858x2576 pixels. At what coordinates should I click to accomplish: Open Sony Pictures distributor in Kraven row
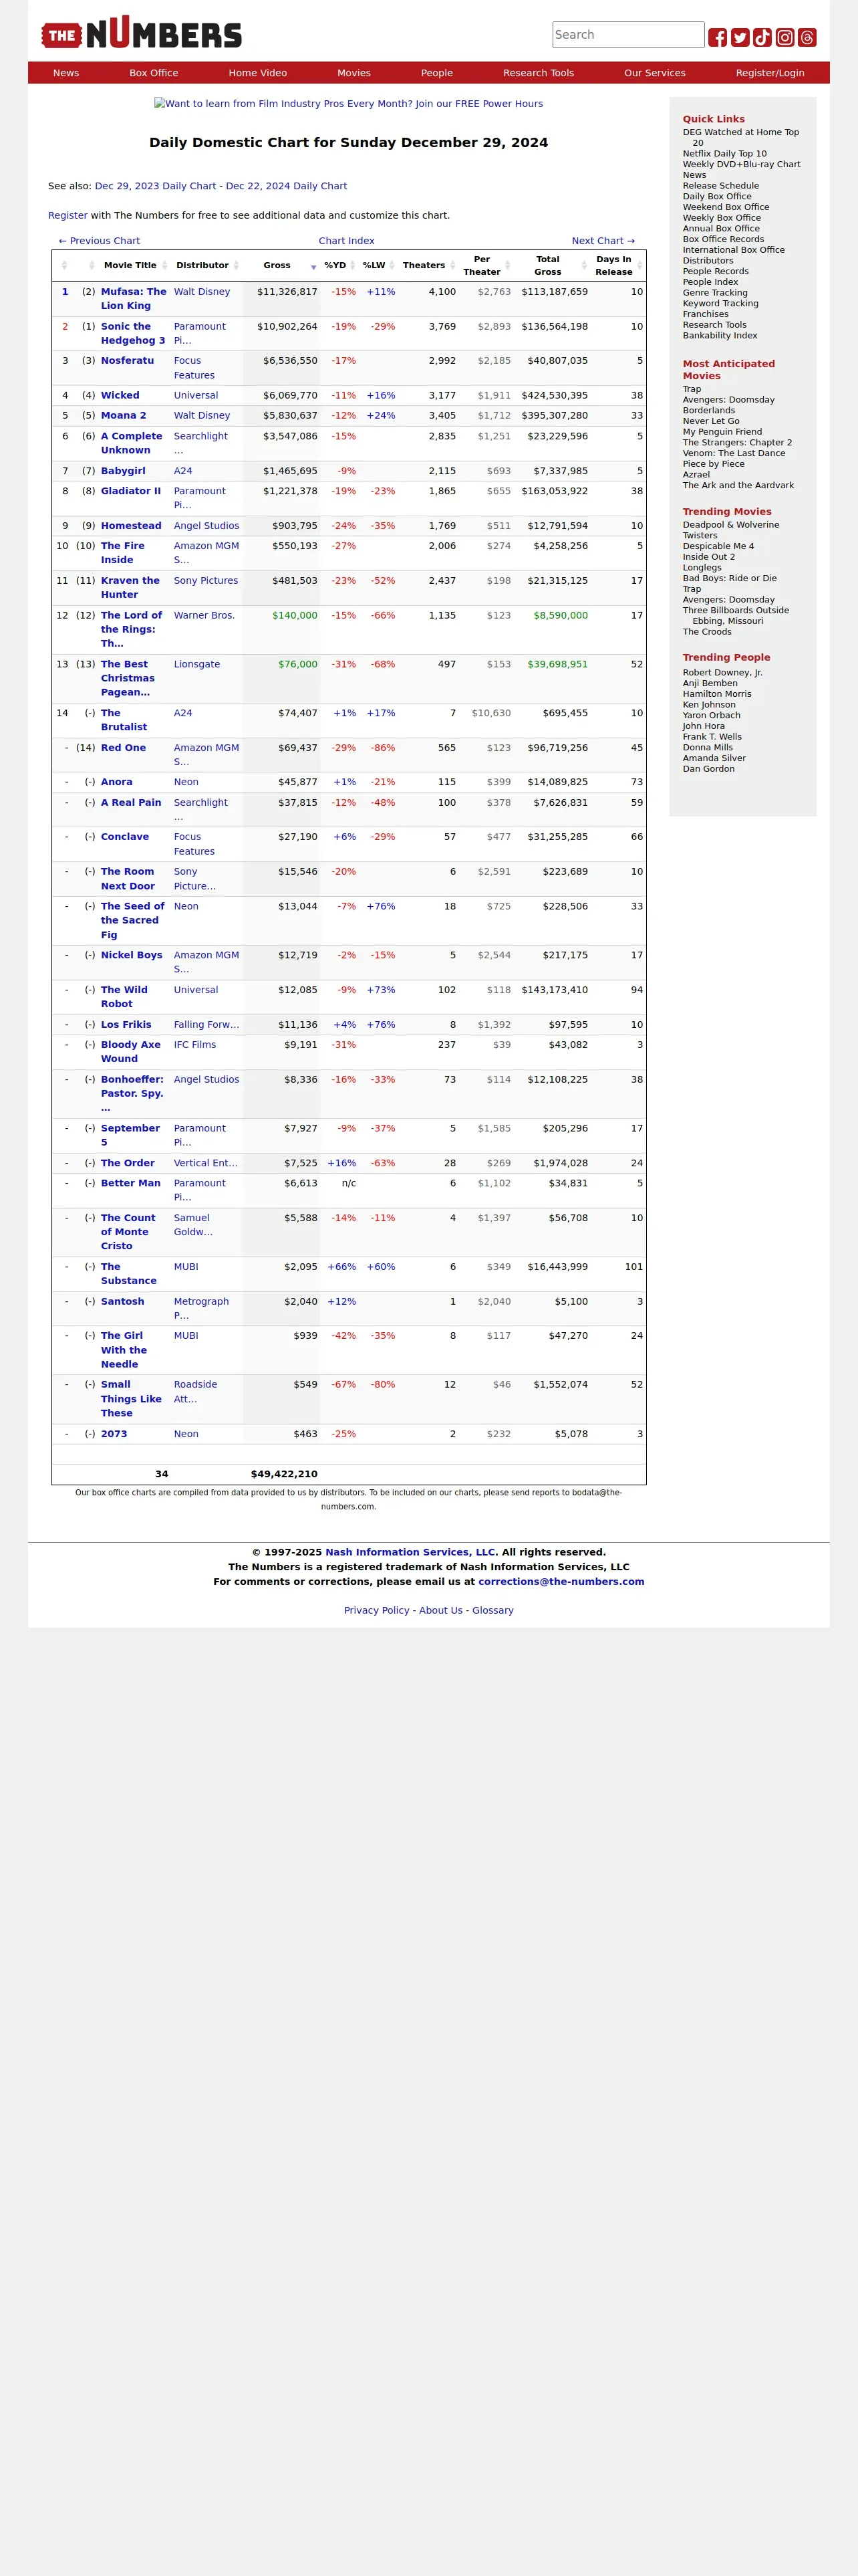click(206, 580)
